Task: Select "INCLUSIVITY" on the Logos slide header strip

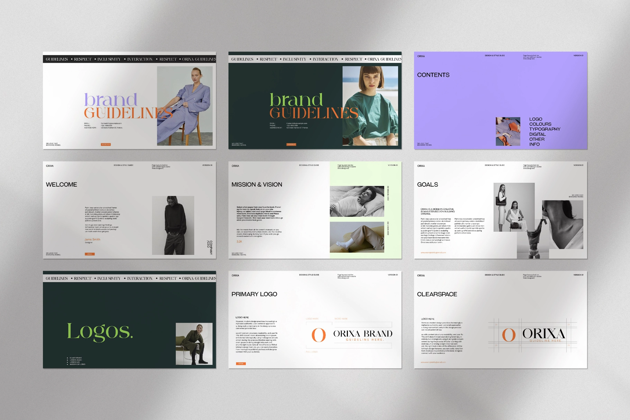Action: 108,278
